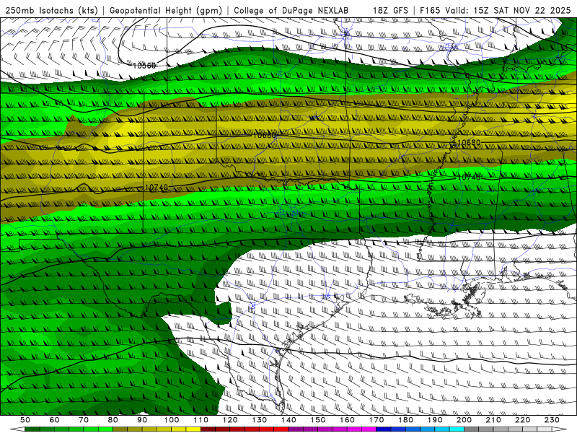Screen dimensions: 577x433
Task: Click the 190 label on the color scale
Action: [x=435, y=420]
